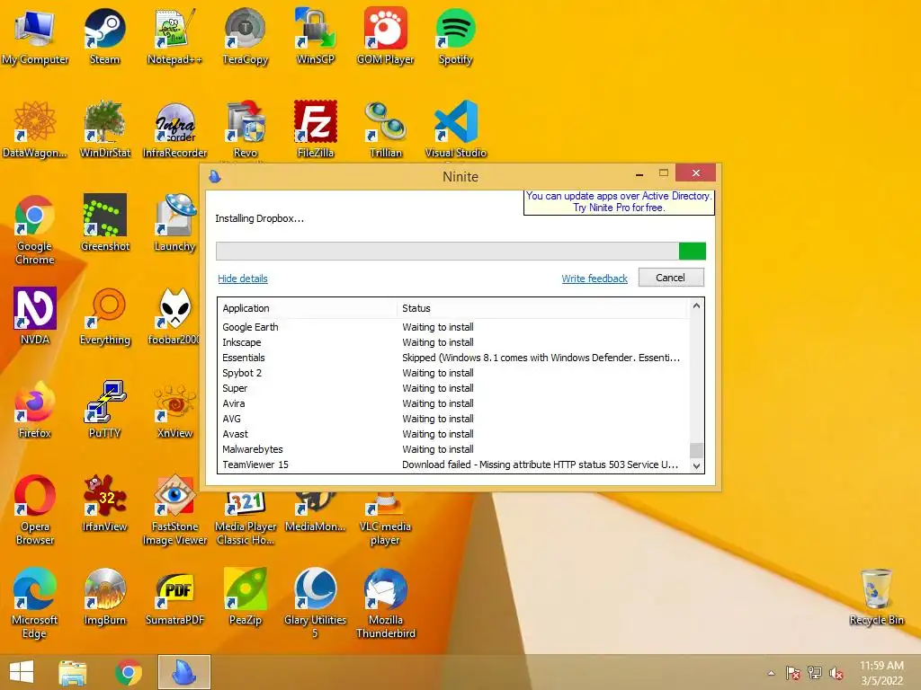
Task: Select the TeamViewer 15 download failed row
Action: tap(453, 464)
